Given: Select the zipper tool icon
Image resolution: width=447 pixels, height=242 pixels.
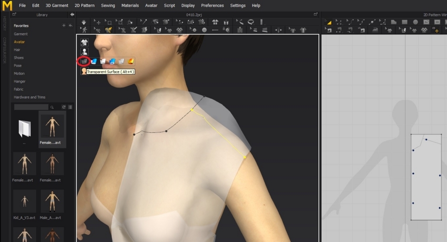Looking at the screenshot, I should 240,30.
